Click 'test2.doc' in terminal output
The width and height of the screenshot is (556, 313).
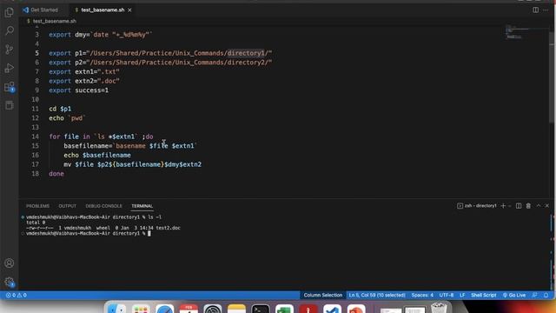coord(168,228)
